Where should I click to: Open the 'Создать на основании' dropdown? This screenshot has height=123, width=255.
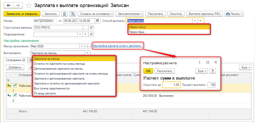96,14
